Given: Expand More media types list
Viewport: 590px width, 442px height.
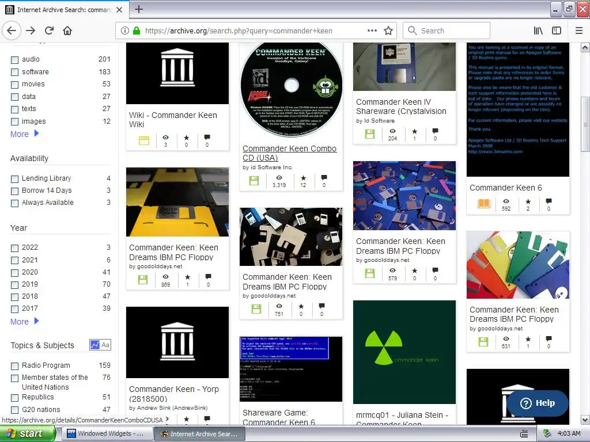Looking at the screenshot, I should click(x=24, y=134).
